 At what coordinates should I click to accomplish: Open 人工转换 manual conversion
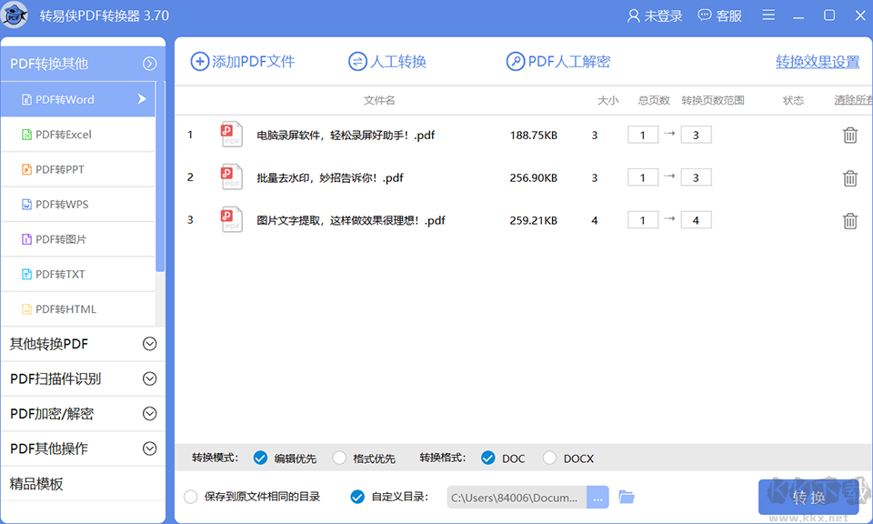click(387, 61)
